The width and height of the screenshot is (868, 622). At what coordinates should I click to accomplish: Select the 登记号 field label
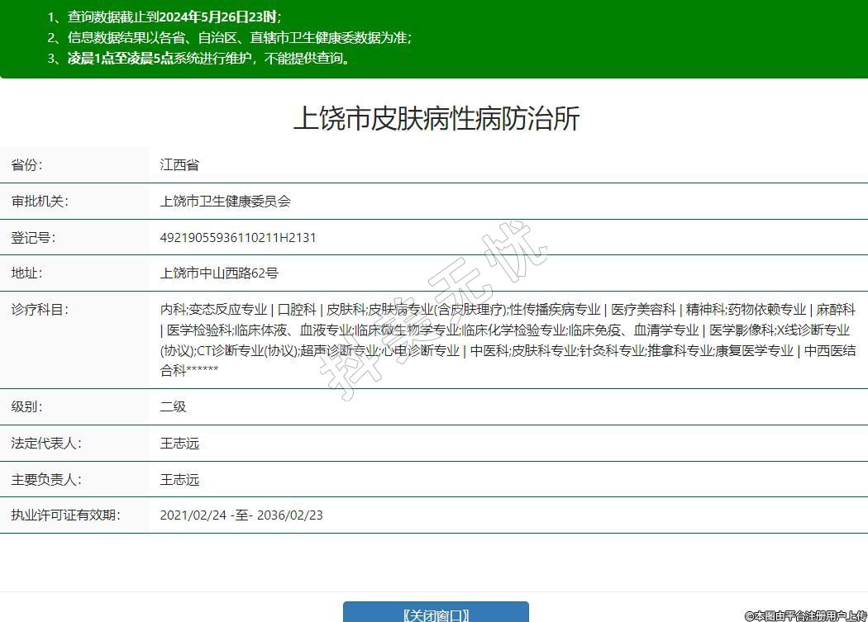coord(33,238)
